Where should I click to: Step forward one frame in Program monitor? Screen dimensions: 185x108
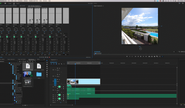pyautogui.click(x=143, y=56)
